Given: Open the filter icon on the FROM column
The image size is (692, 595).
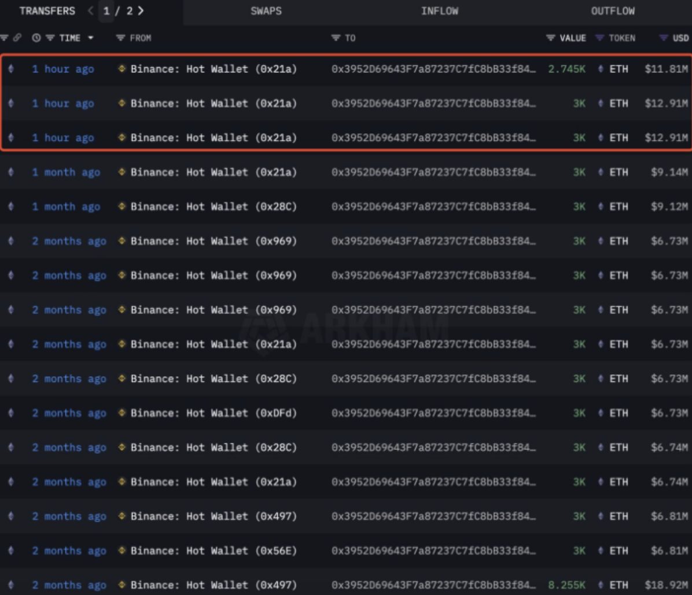Looking at the screenshot, I should (120, 38).
